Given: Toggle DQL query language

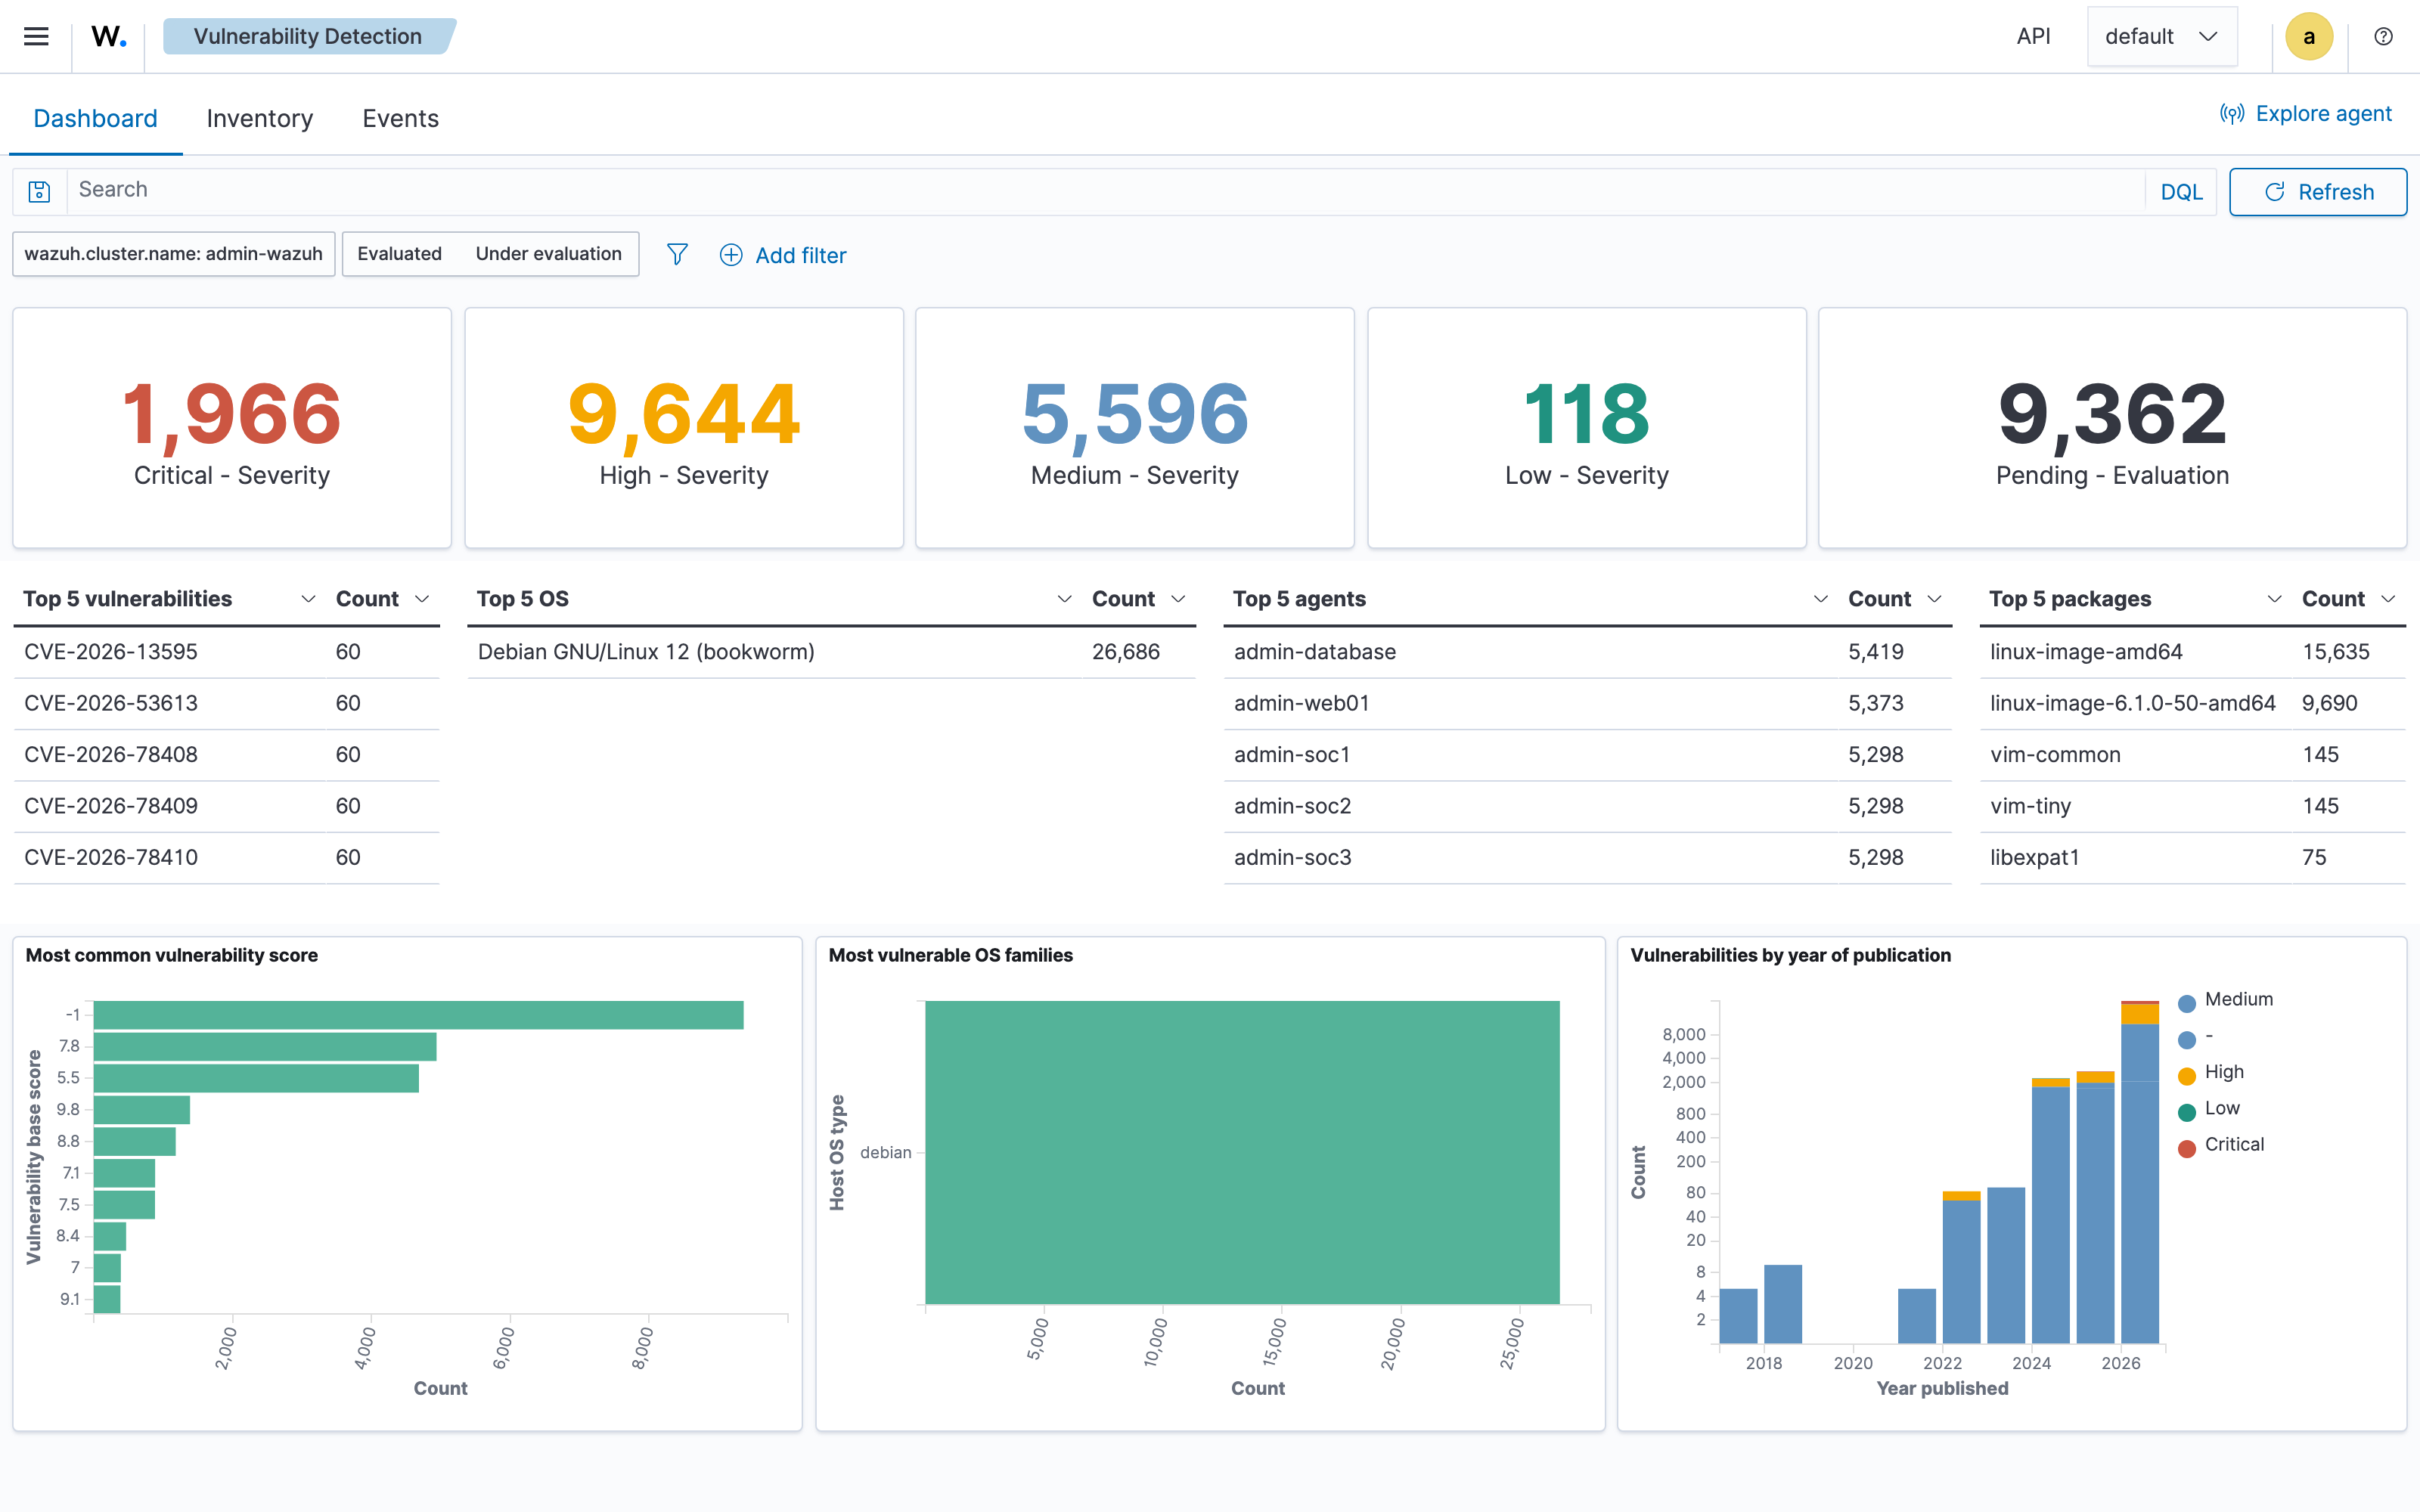Looking at the screenshot, I should 2181,191.
